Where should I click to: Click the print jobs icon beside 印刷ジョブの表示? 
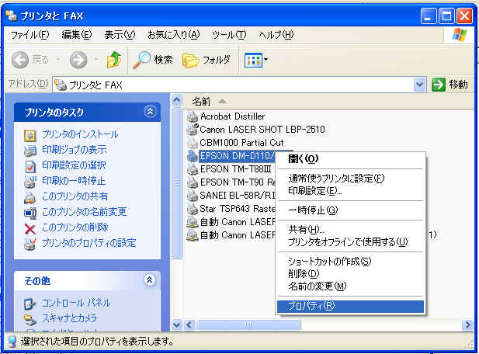point(30,151)
